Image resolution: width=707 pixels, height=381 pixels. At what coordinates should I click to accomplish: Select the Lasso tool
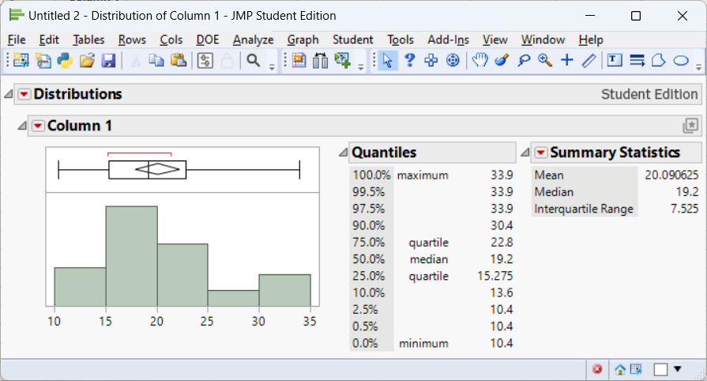coord(523,61)
